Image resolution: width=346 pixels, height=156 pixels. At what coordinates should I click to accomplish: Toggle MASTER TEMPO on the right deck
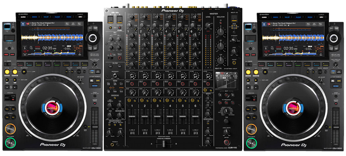click(336, 103)
